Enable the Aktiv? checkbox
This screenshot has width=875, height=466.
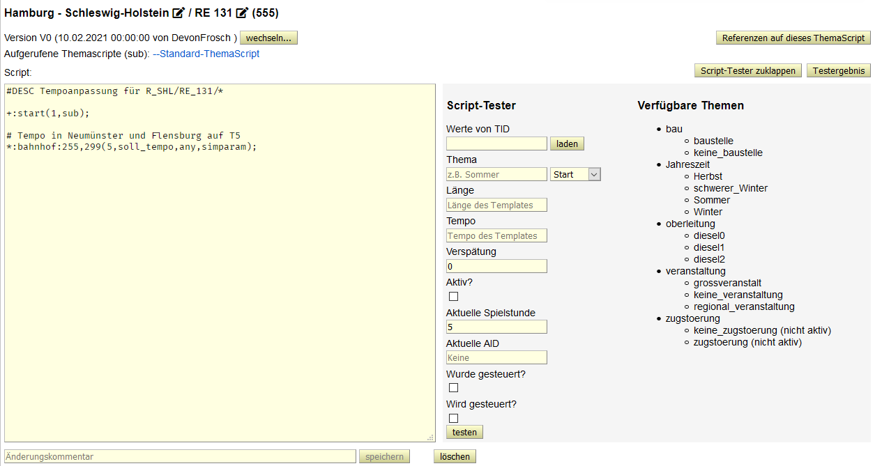click(453, 297)
